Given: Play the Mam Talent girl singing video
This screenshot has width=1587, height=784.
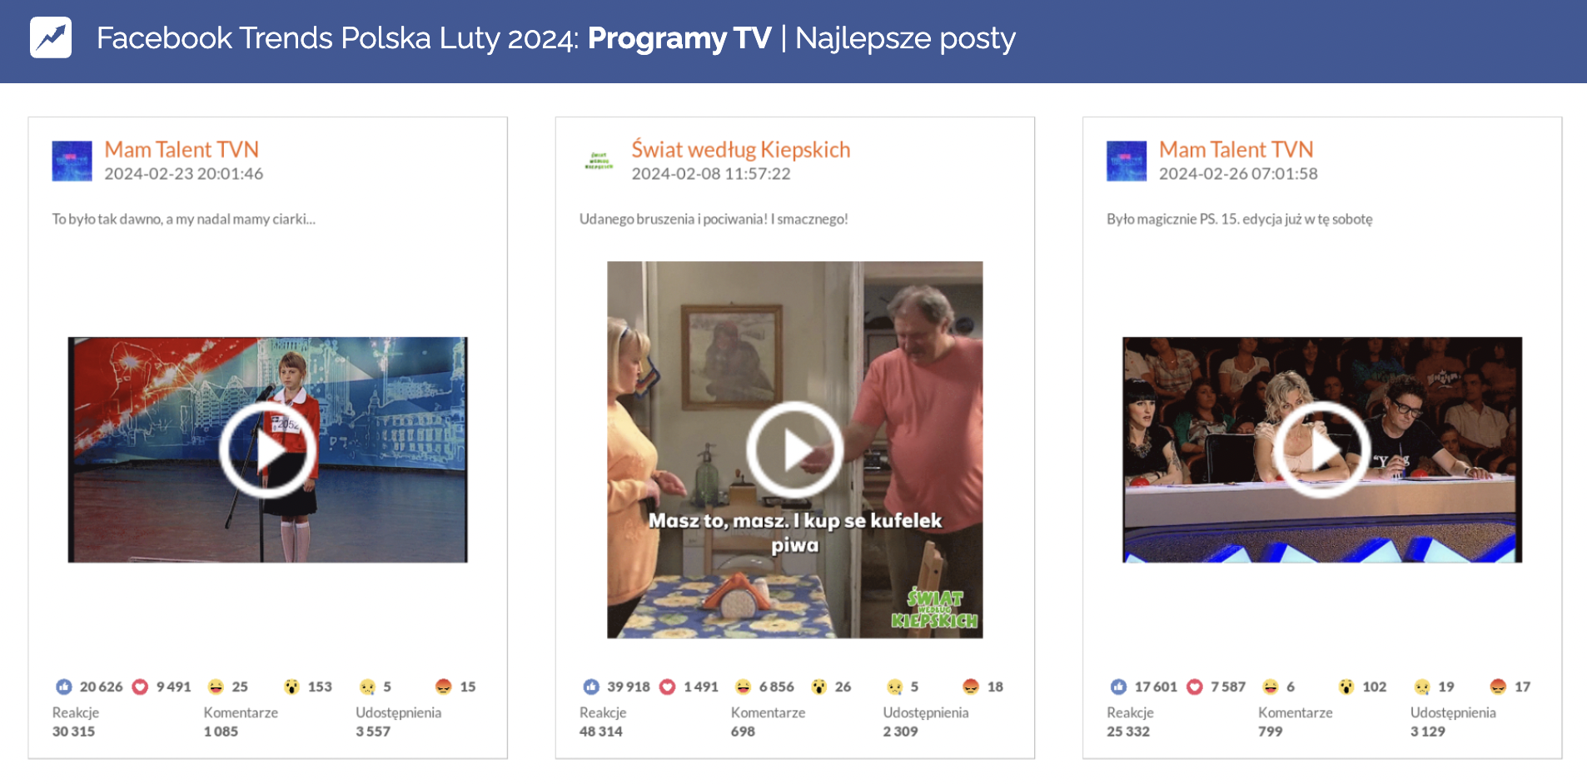Looking at the screenshot, I should point(267,450).
